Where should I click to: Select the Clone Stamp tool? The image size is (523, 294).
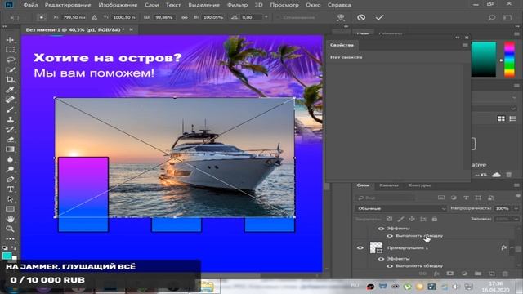(x=10, y=119)
